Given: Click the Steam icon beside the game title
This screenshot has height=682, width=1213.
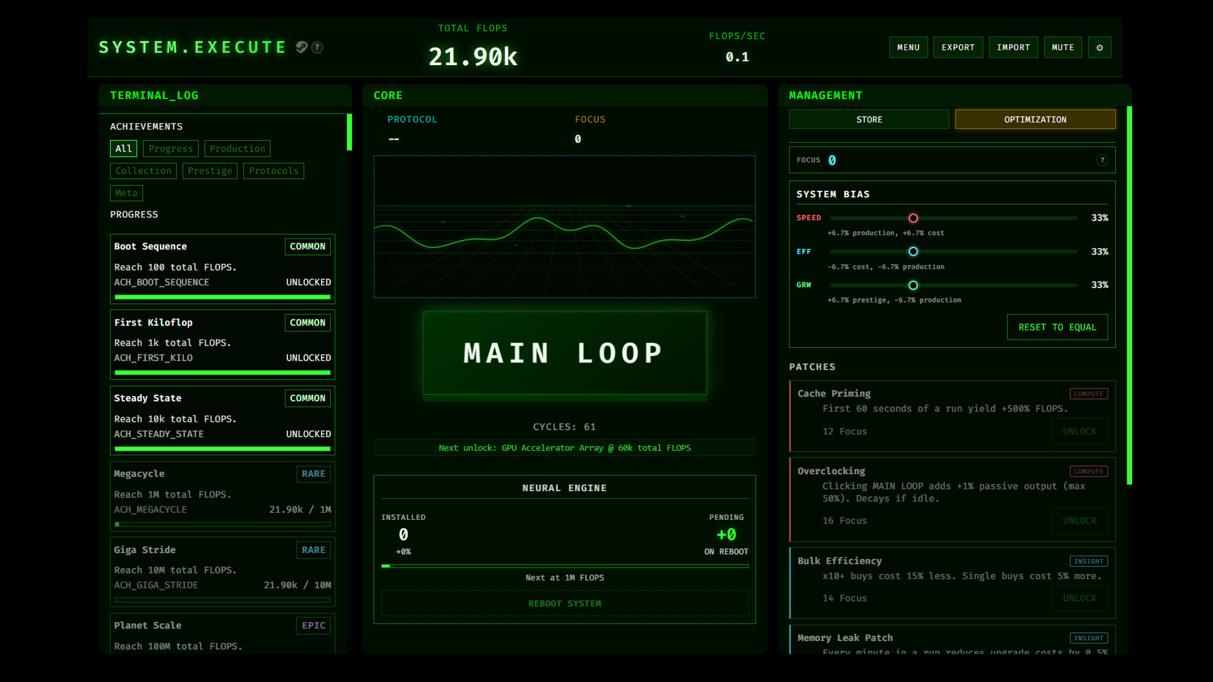Looking at the screenshot, I should tap(301, 47).
